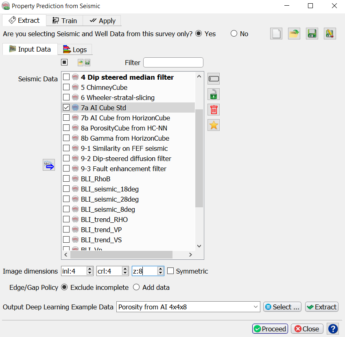Decrease the z dimension spinner value
345x337 pixels.
coord(160,273)
